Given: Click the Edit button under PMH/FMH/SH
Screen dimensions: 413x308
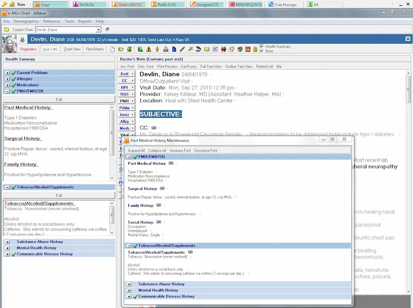Looking at the screenshot, I should (x=59, y=99).
